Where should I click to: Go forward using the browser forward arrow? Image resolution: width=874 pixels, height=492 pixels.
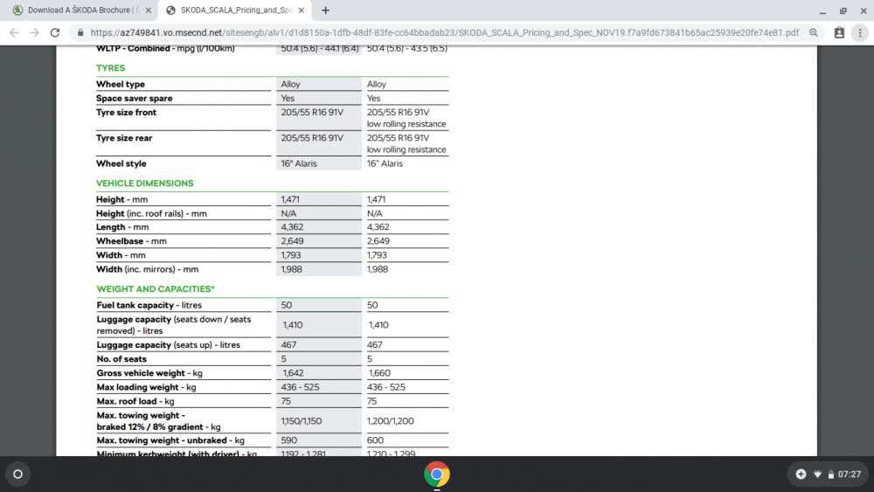(x=35, y=33)
